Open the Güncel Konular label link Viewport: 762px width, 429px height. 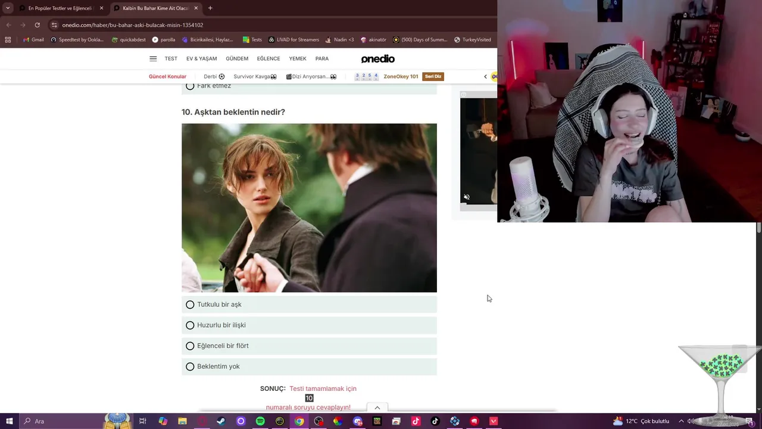coord(167,76)
